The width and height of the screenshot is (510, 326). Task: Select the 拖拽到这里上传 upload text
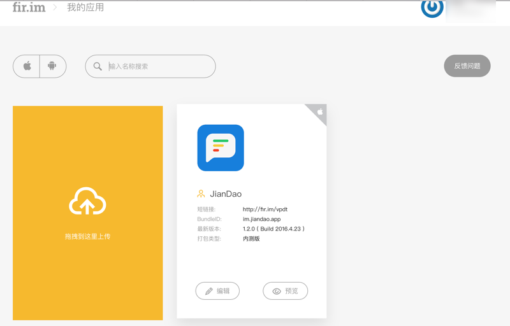tap(87, 236)
